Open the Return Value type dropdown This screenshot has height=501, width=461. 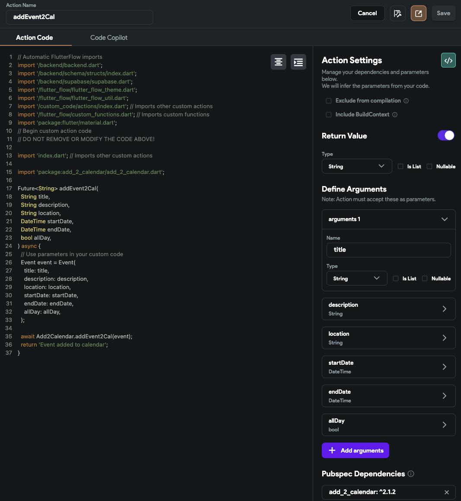coord(357,166)
